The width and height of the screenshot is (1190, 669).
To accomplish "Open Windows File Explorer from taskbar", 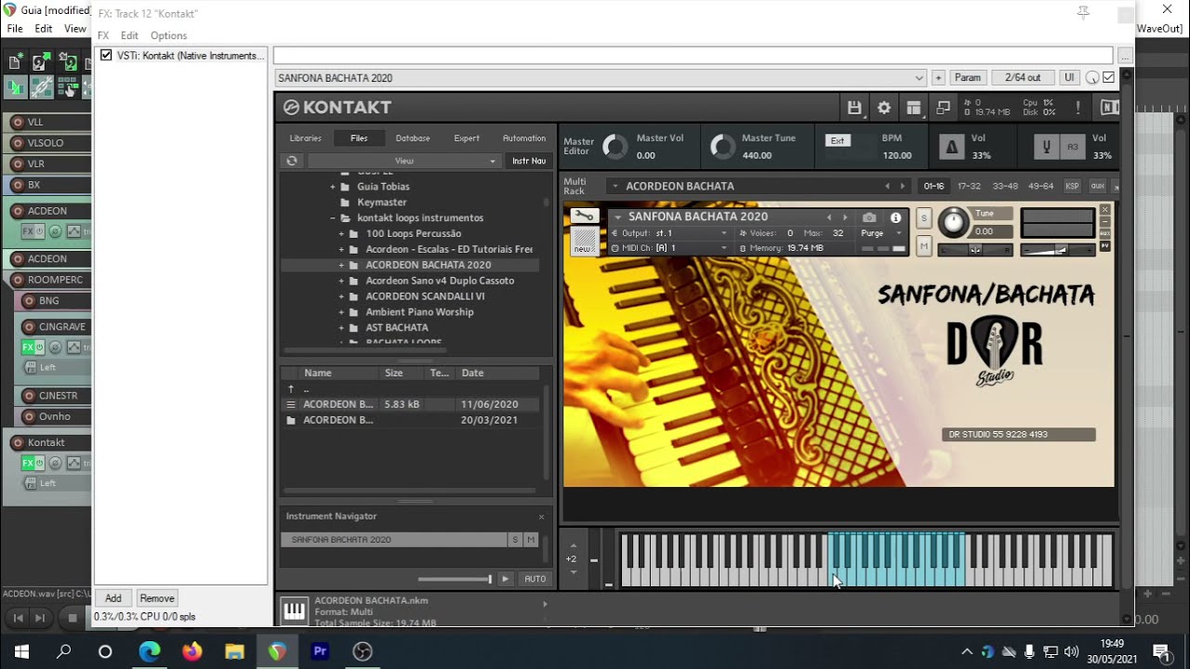I will coord(234,651).
